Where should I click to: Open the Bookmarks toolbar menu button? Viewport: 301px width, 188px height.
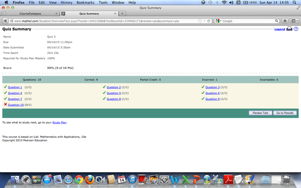click(x=294, y=21)
